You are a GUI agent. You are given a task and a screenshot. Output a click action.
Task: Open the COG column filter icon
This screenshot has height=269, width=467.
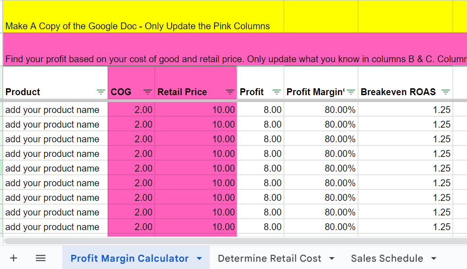pos(147,92)
